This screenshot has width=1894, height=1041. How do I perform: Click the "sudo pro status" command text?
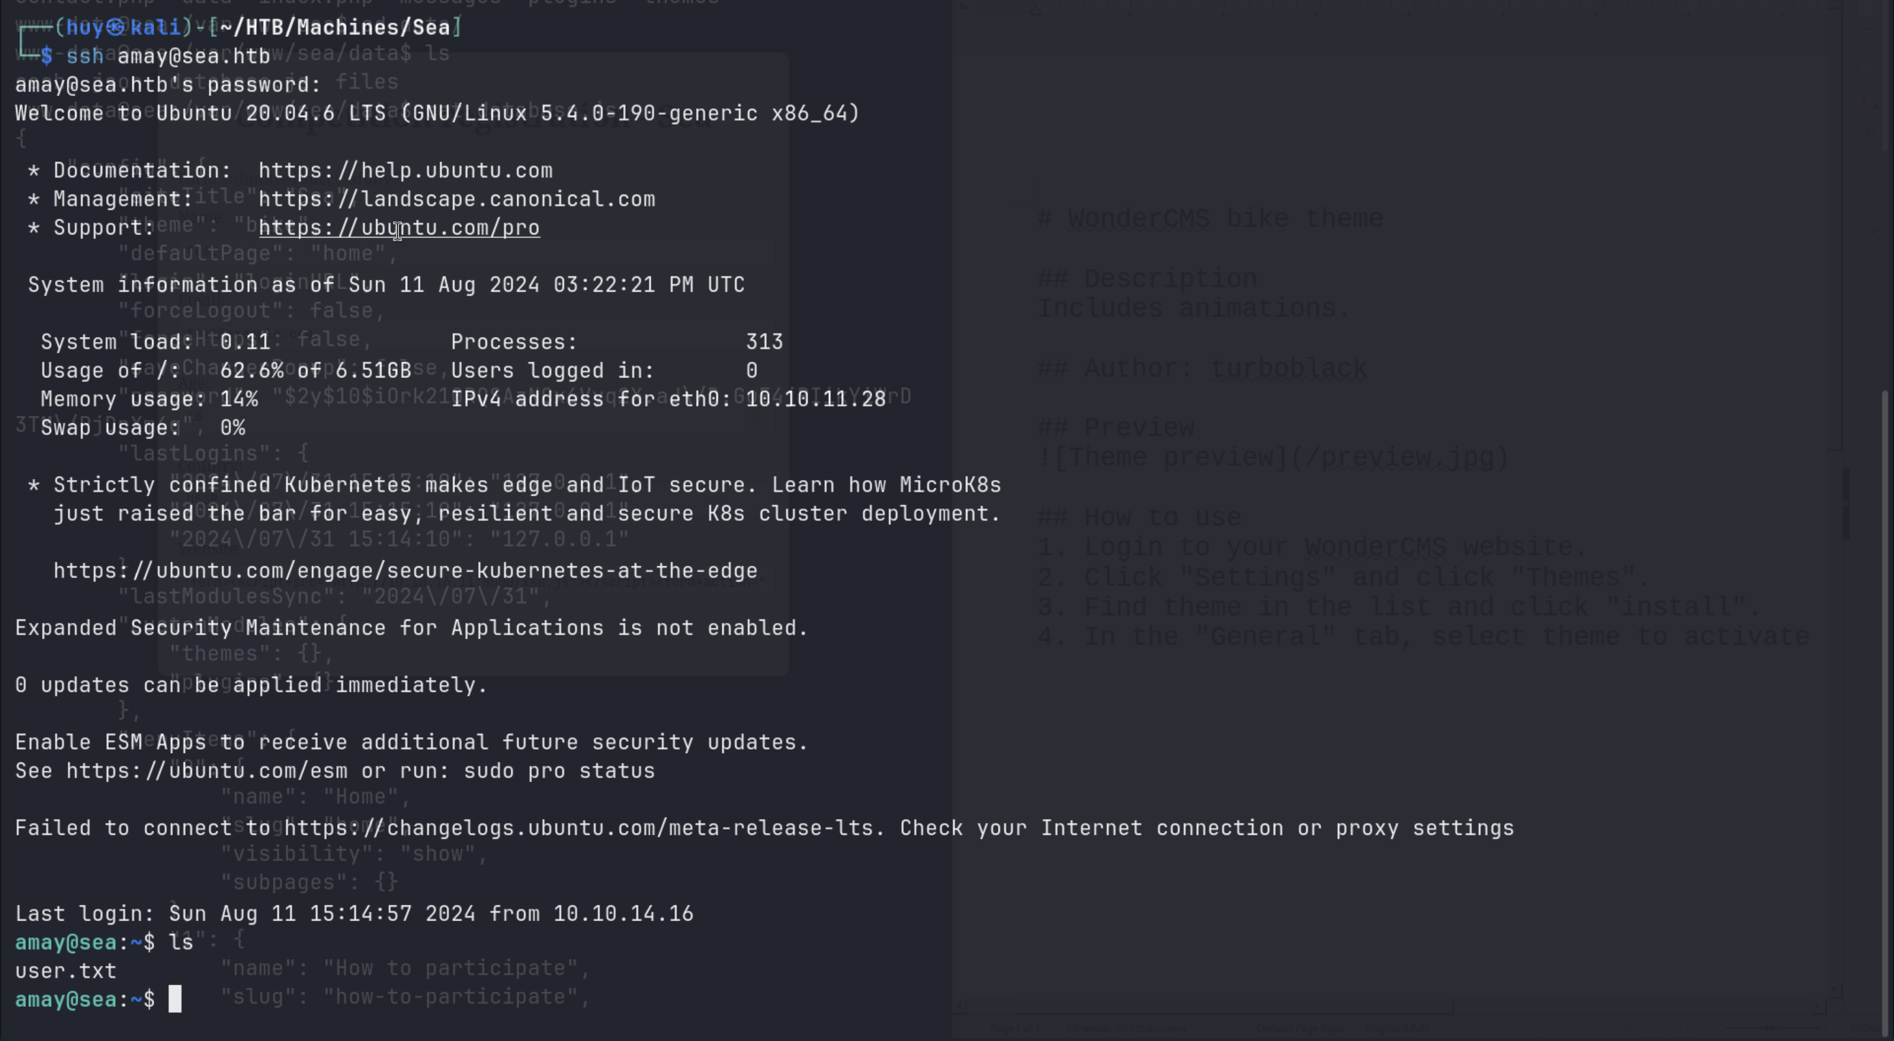[x=559, y=771]
